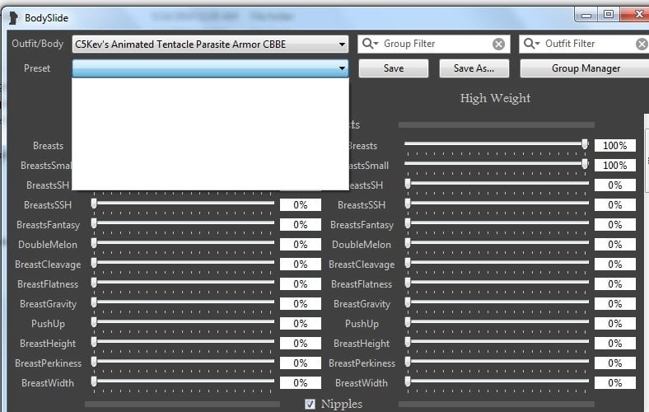Click the Group Filter search magnifier icon
The image size is (649, 412).
[370, 44]
